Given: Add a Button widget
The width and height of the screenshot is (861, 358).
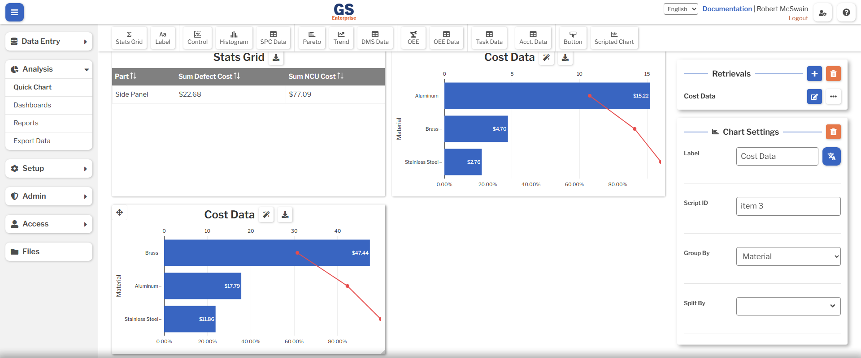Looking at the screenshot, I should click(x=573, y=38).
